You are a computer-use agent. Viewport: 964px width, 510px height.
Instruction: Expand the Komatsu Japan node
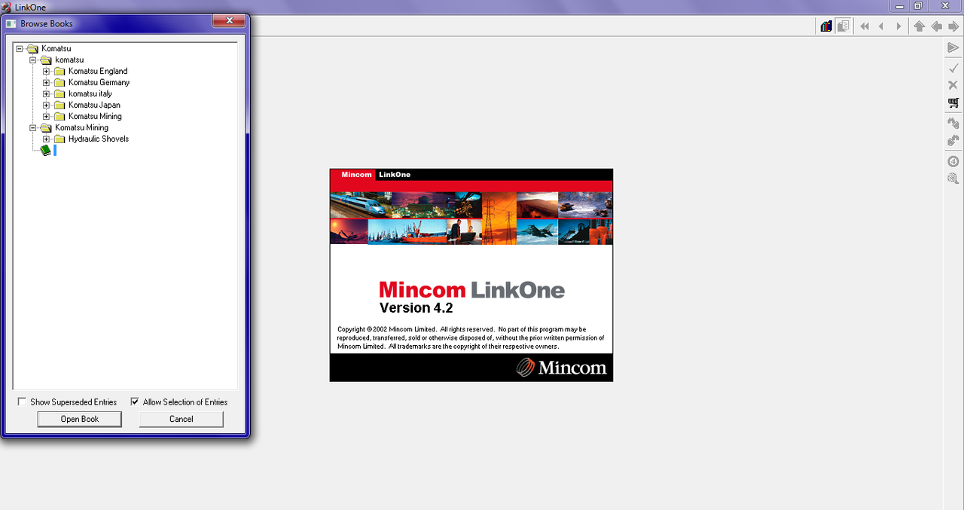(46, 105)
